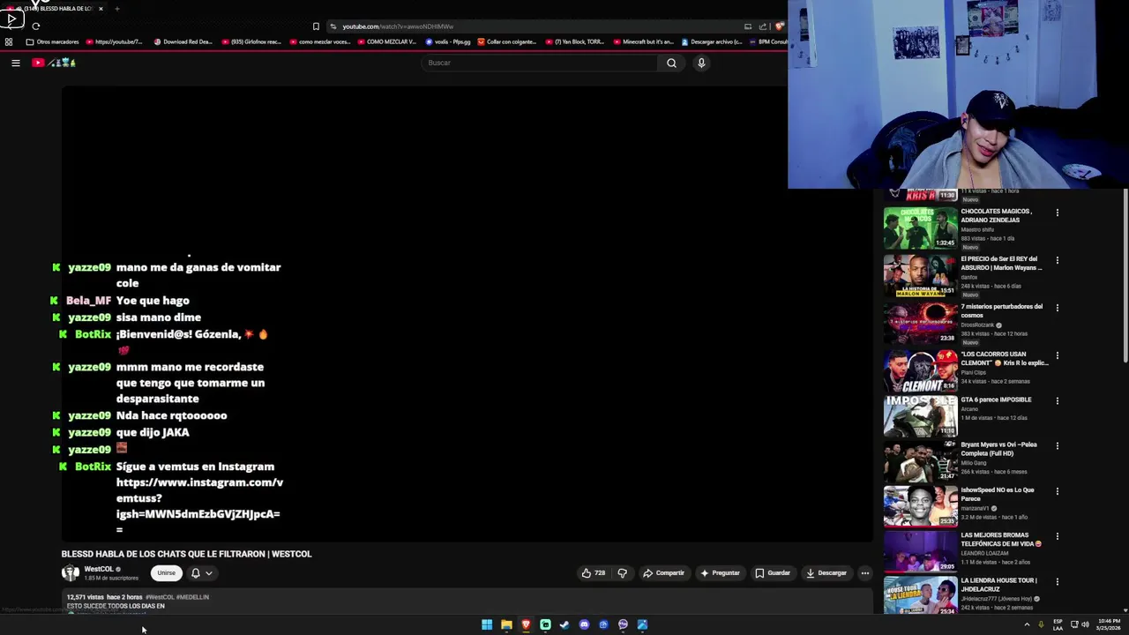This screenshot has width=1129, height=635.
Task: Expand the video description box
Action: (467, 602)
